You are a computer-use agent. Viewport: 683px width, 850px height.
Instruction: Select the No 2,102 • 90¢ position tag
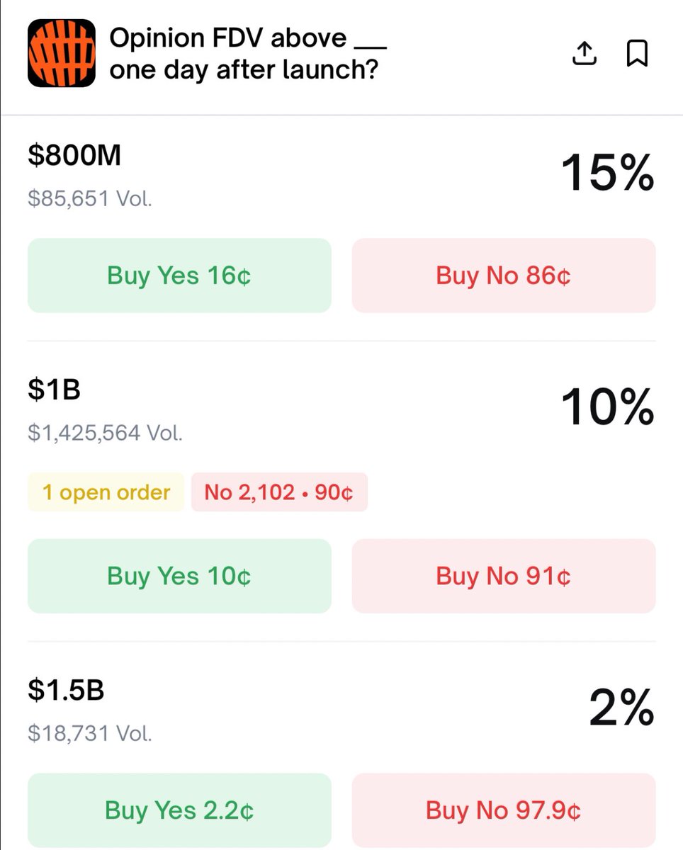(279, 492)
